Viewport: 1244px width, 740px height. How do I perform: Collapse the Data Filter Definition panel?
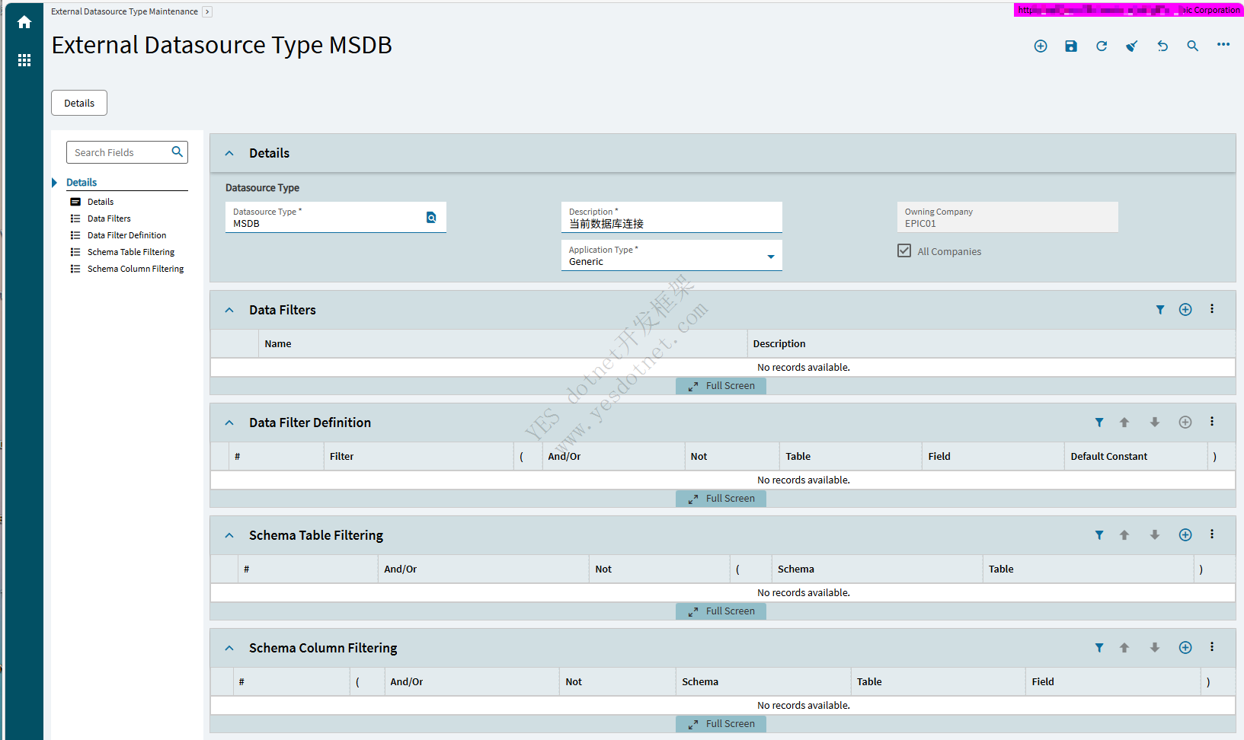click(x=229, y=423)
